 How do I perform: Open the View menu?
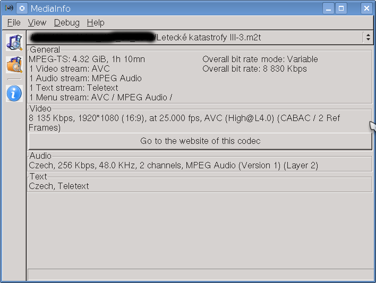click(37, 22)
